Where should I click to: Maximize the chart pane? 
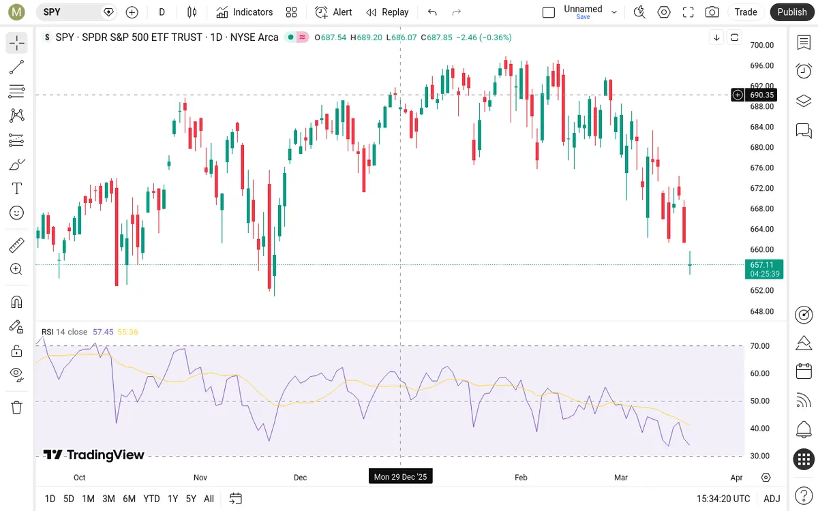(735, 37)
